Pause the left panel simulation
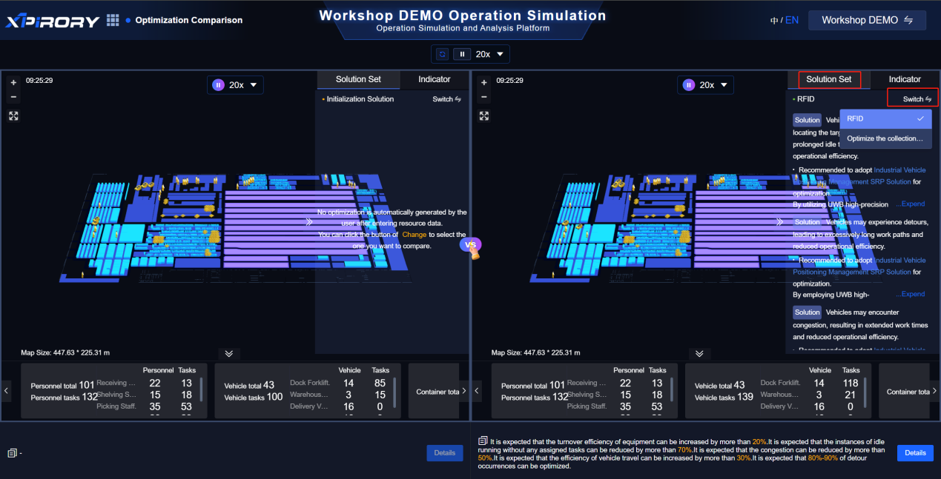This screenshot has height=479, width=941. tap(218, 85)
